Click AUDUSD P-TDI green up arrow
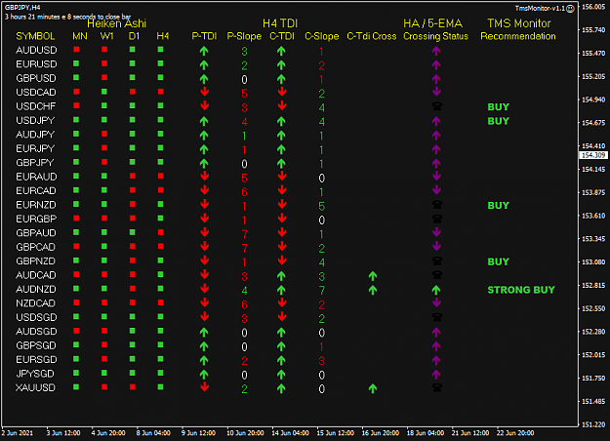The width and height of the screenshot is (610, 441). coord(204,51)
